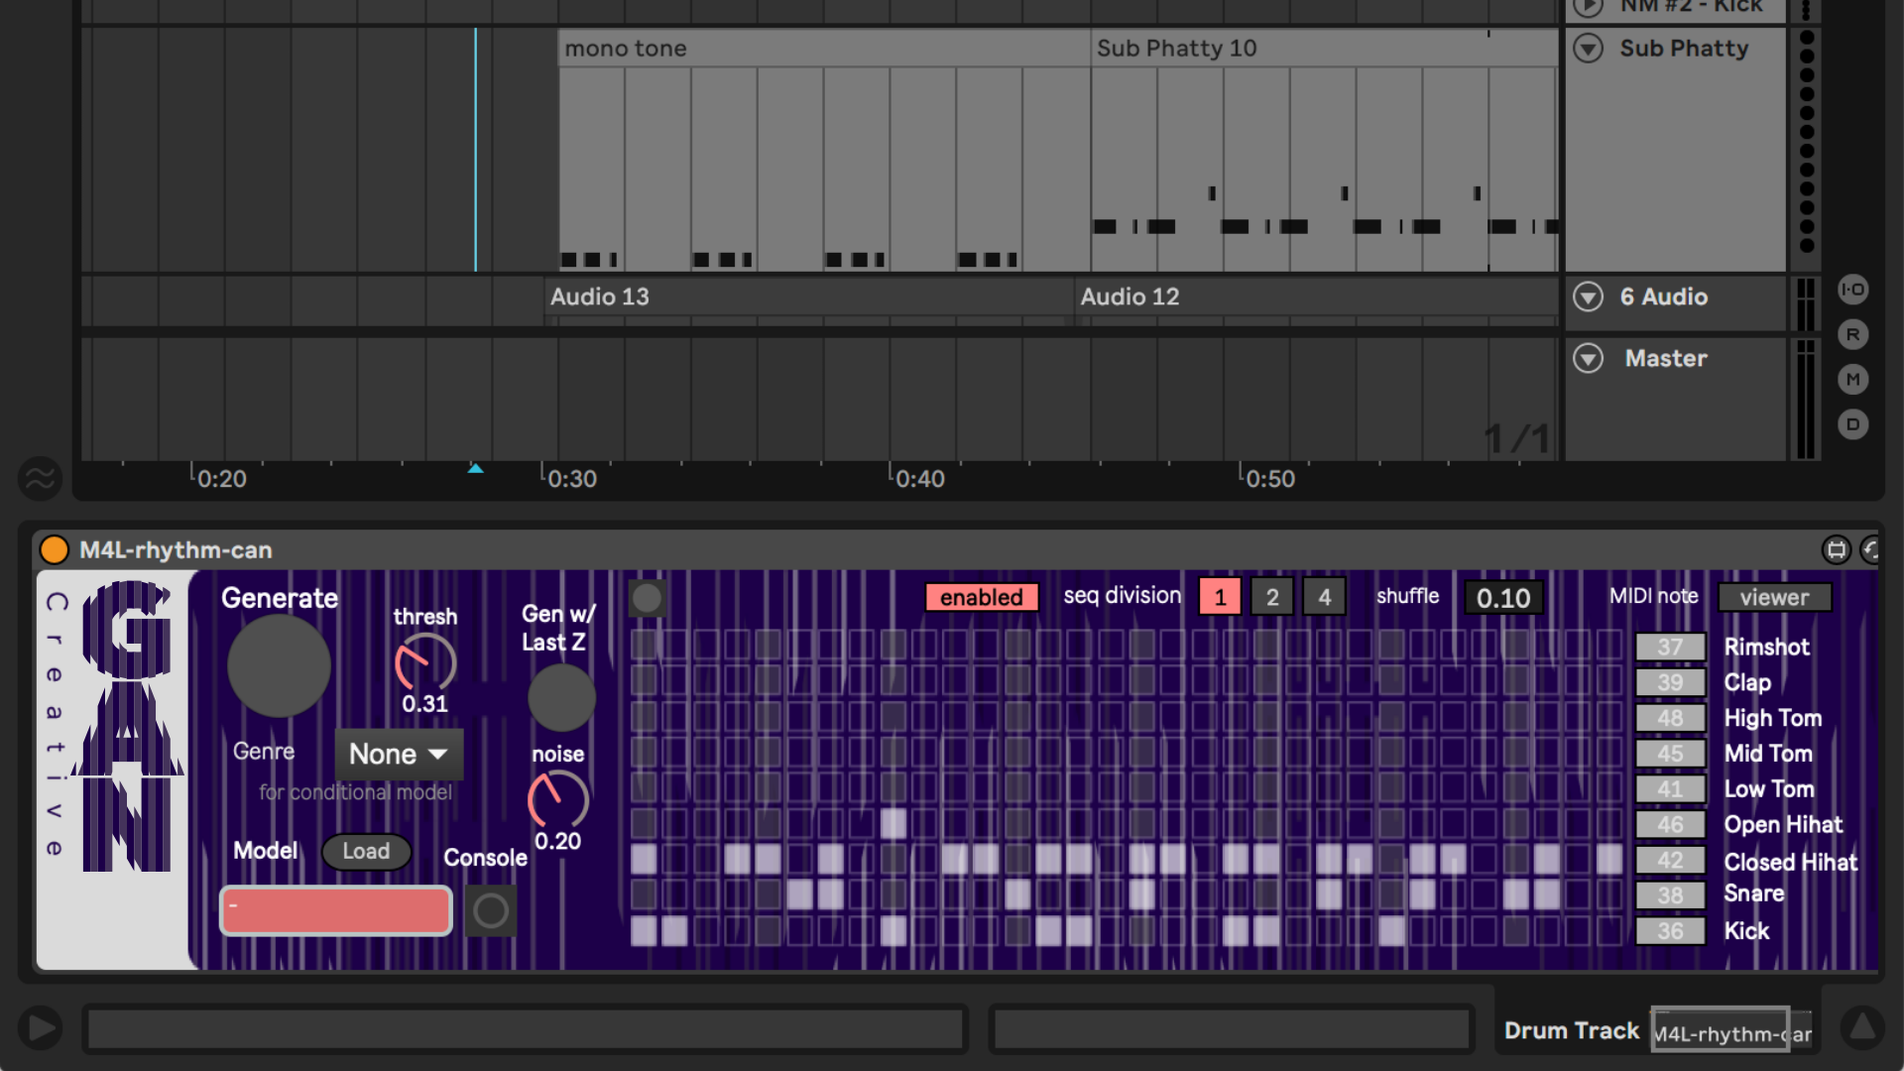Open the Genre dropdown set to None
Screen dimensions: 1904x1071
(399, 755)
